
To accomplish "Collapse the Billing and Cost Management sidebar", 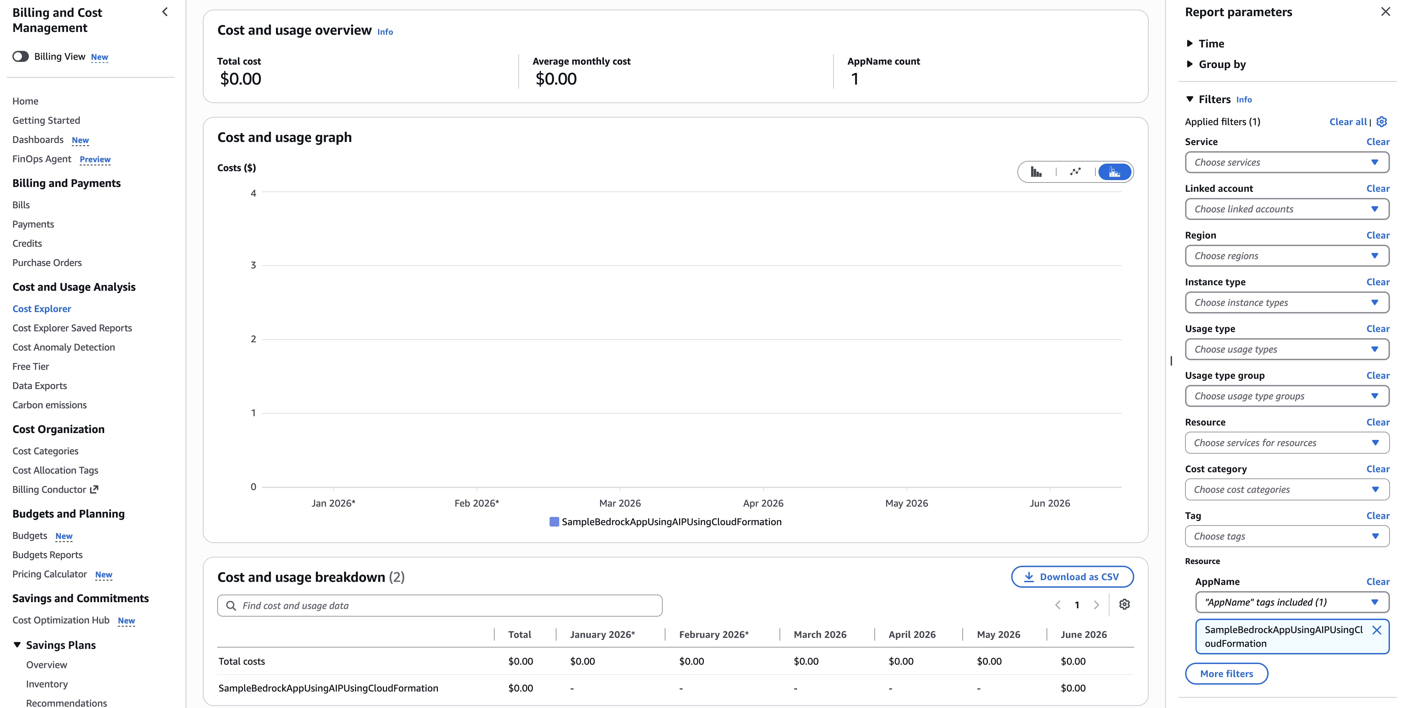I will click(165, 12).
